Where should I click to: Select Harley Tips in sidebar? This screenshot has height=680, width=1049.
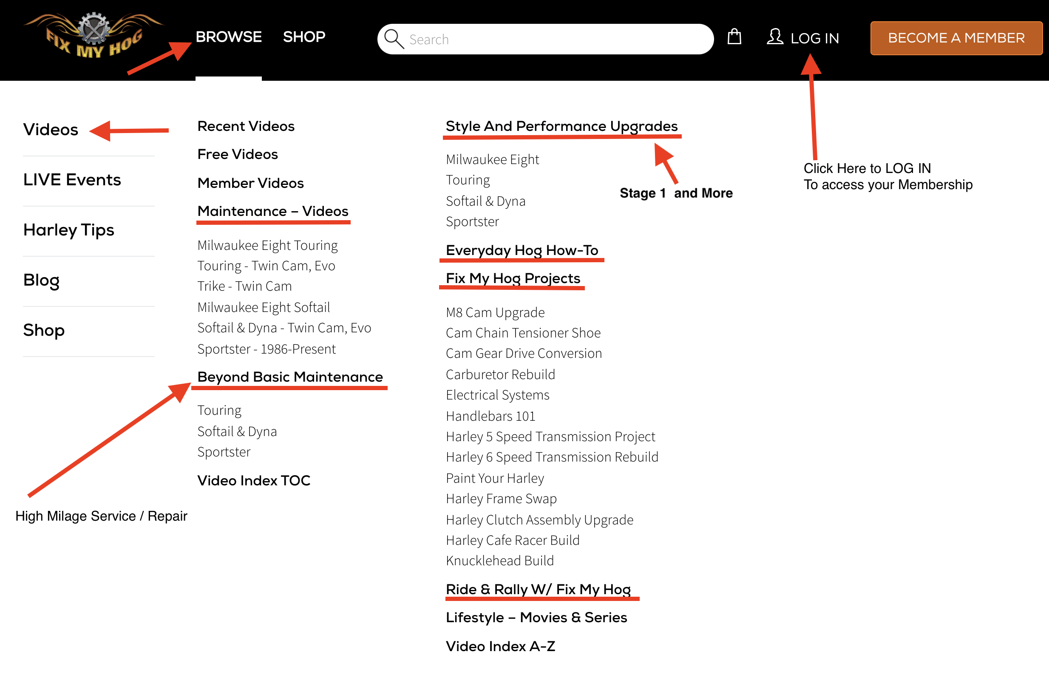69,230
